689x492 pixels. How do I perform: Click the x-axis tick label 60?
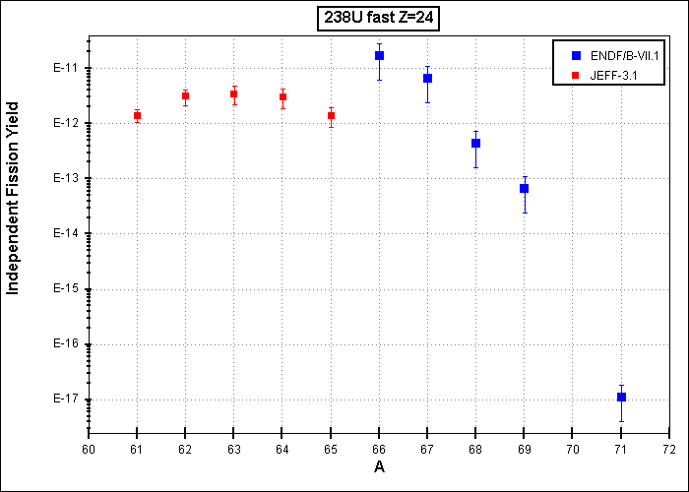(x=89, y=450)
